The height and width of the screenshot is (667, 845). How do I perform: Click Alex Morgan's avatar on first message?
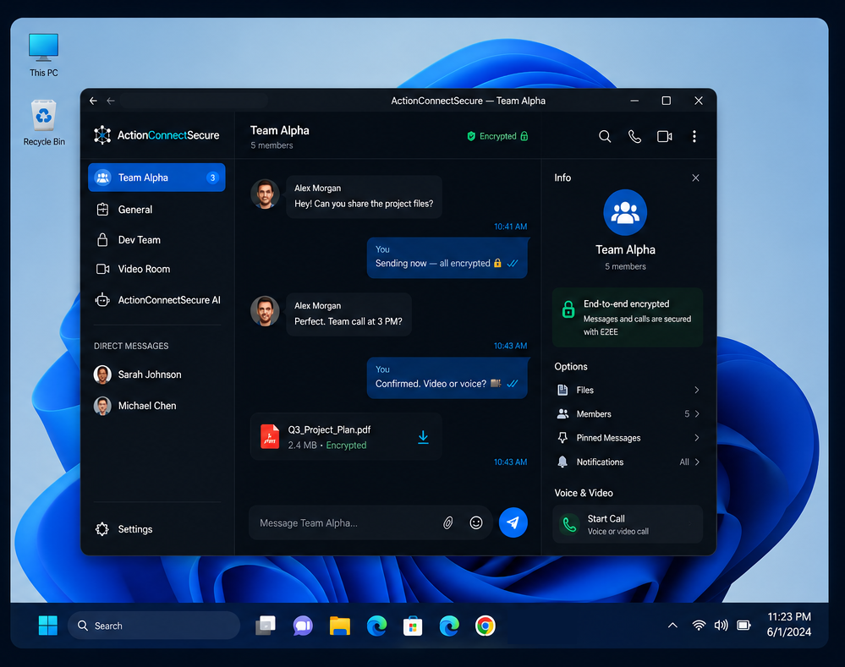click(265, 194)
